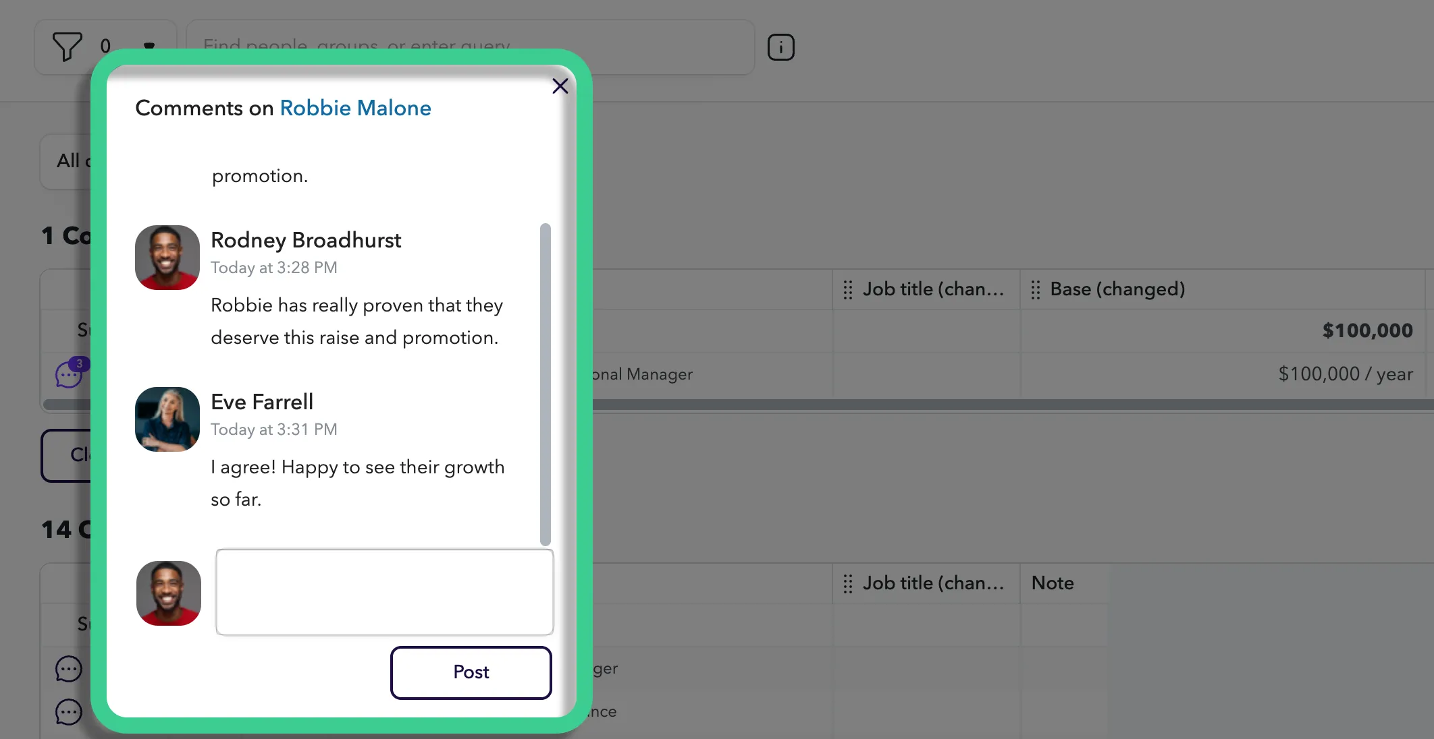
Task: Click Rodney Broadhurst's avatar in comment
Action: click(x=167, y=258)
